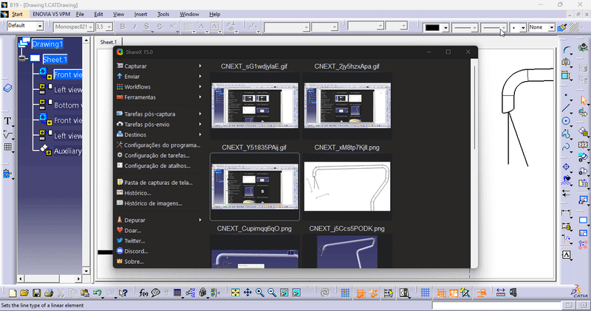Open the Tools menu
This screenshot has width=591, height=311.
(163, 14)
